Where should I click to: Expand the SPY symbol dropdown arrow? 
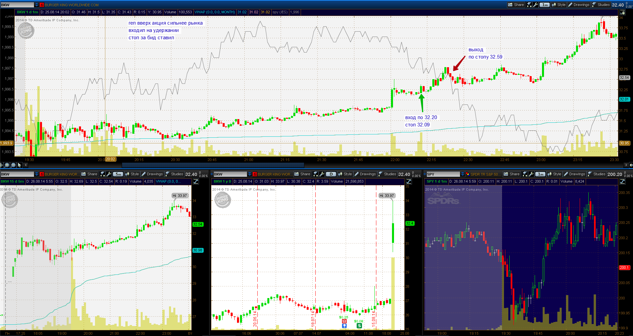tap(462, 174)
